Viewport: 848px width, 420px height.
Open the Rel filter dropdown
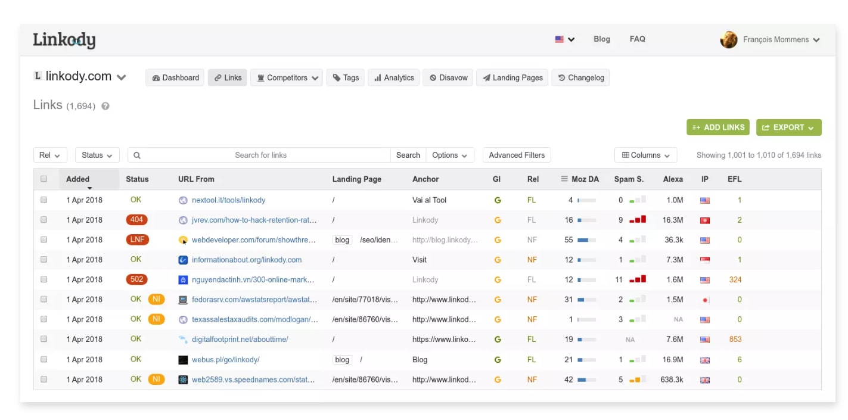(x=50, y=155)
